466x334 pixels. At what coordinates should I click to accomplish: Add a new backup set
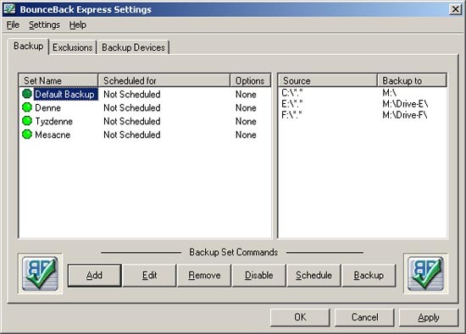pyautogui.click(x=95, y=276)
